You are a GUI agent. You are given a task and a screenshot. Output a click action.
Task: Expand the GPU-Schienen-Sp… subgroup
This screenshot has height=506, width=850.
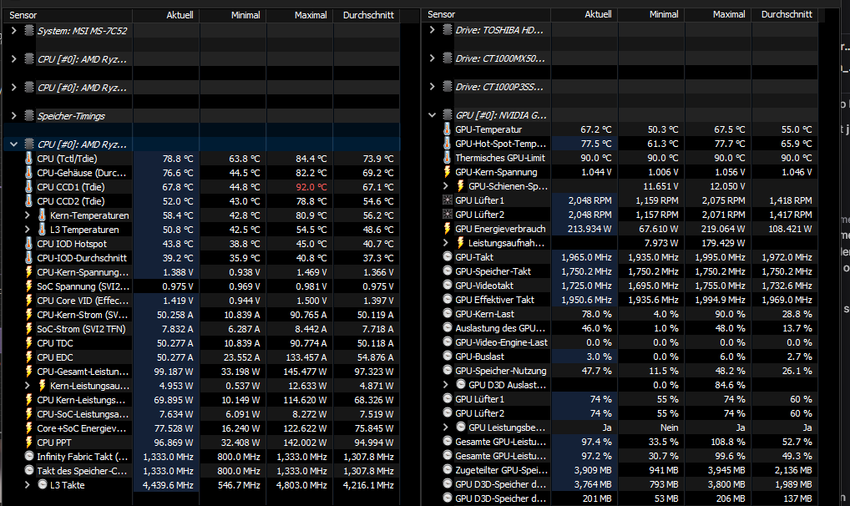coord(446,186)
